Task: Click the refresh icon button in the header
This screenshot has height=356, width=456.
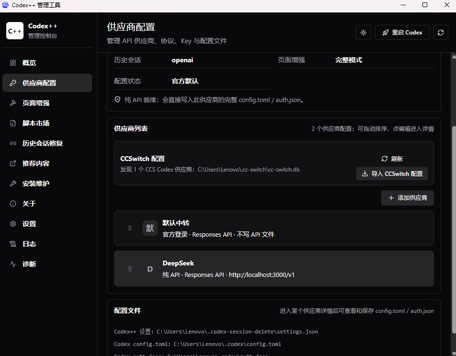Action: coord(441,33)
